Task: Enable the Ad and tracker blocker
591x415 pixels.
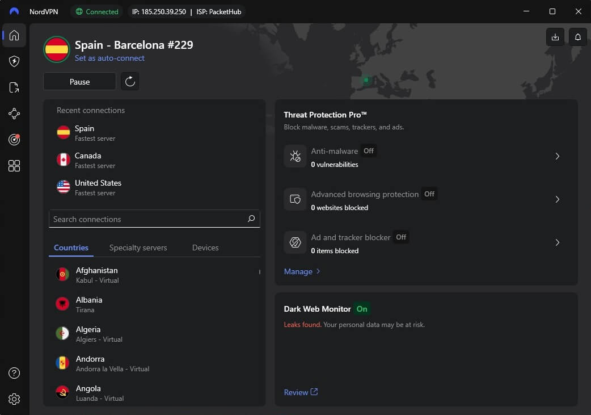Action: click(401, 237)
